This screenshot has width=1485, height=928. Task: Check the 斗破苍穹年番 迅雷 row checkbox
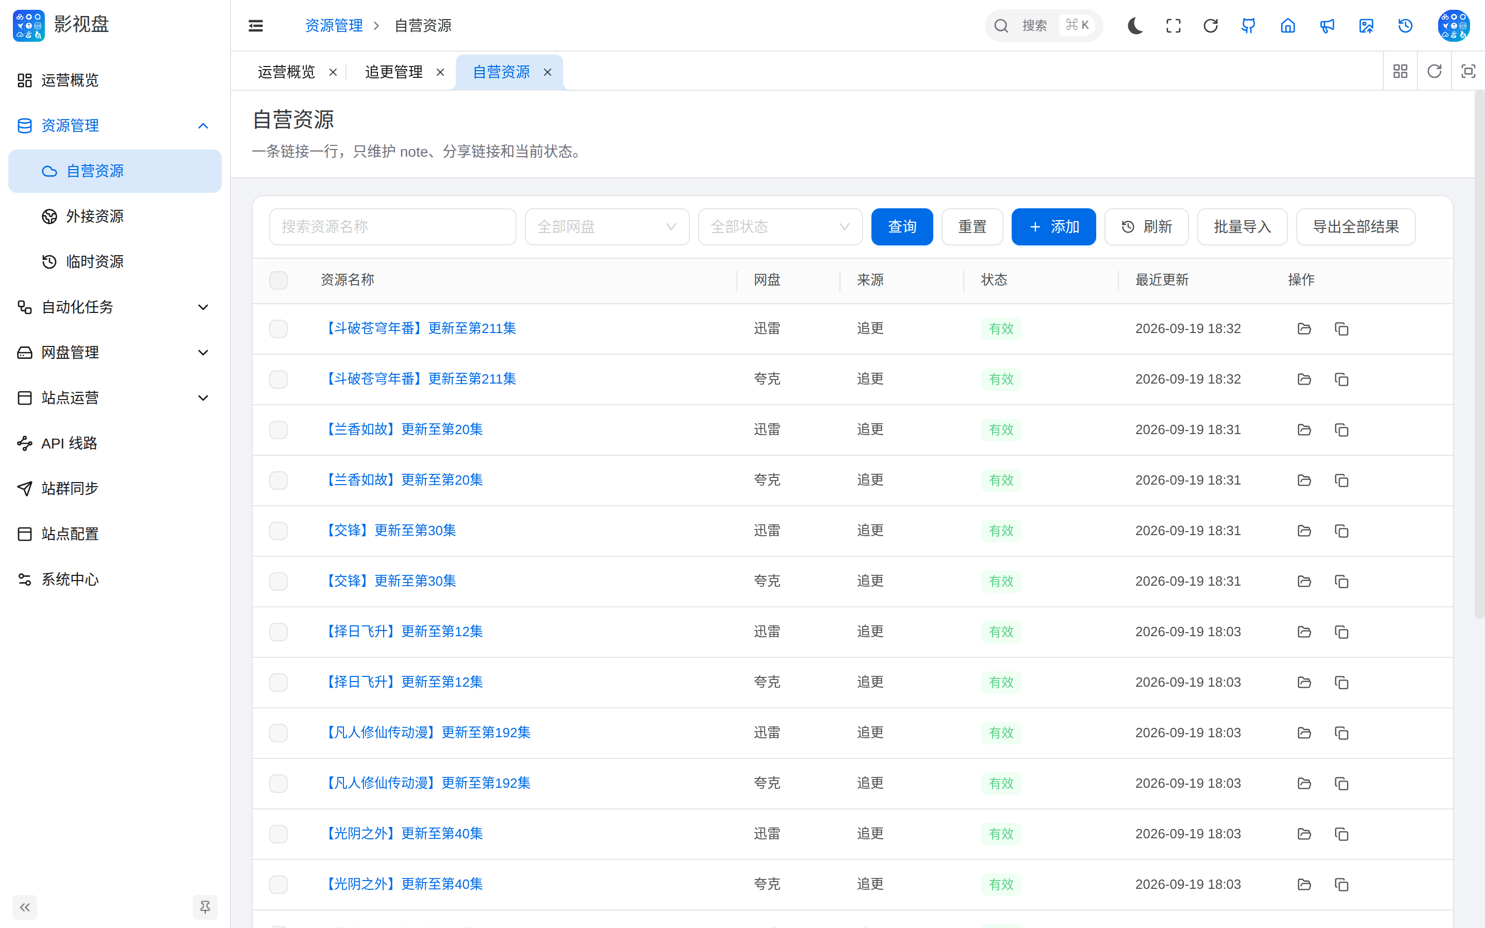click(x=278, y=329)
